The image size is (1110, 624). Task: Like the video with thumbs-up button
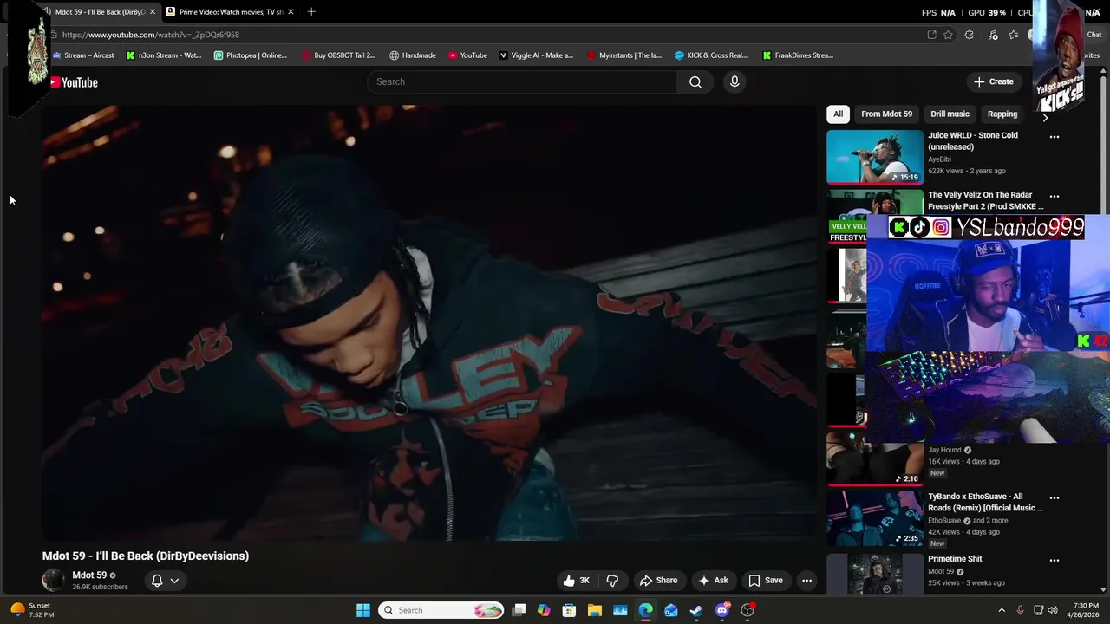(577, 581)
